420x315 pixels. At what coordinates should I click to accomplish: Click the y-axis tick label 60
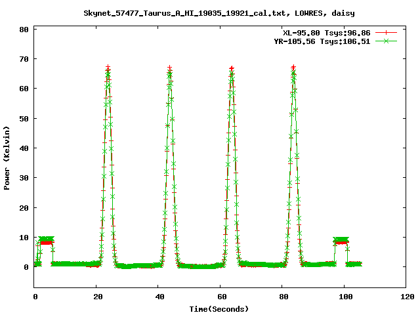coord(24,89)
